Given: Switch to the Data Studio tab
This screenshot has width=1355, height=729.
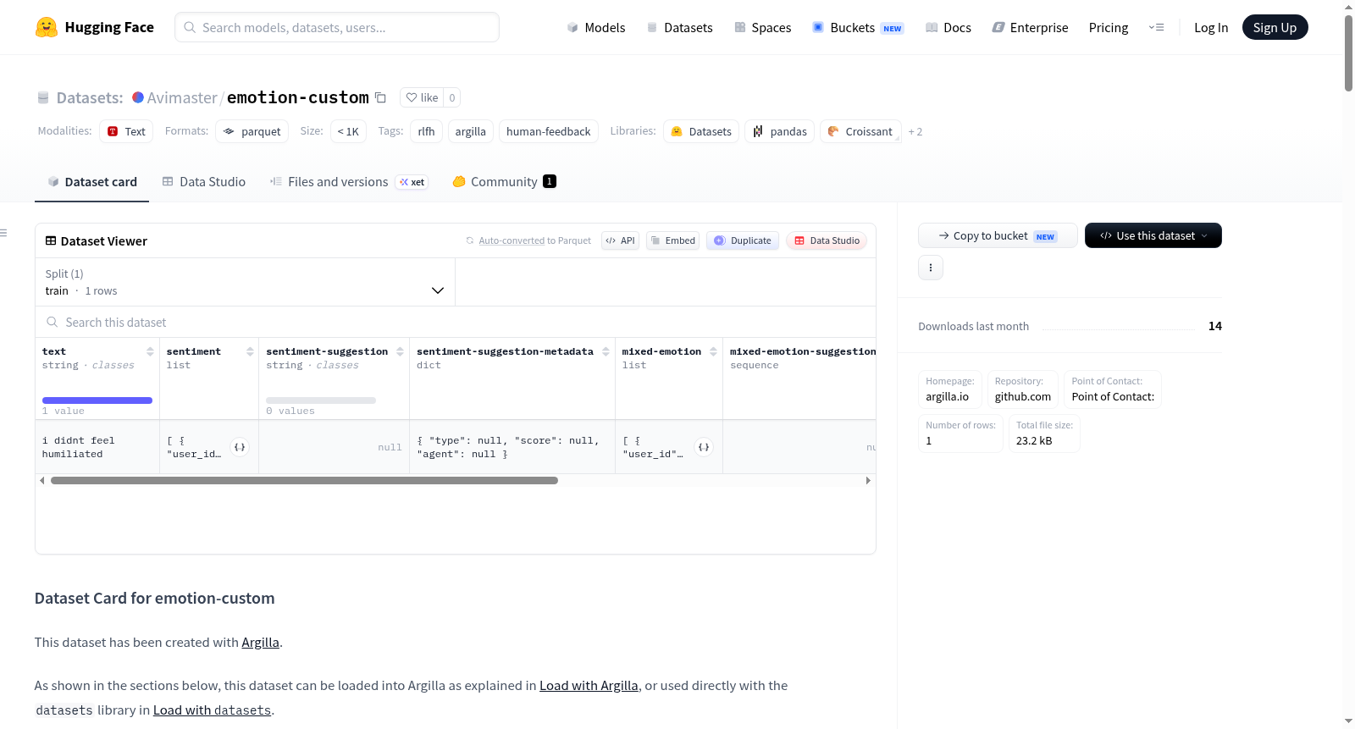Looking at the screenshot, I should pos(204,182).
